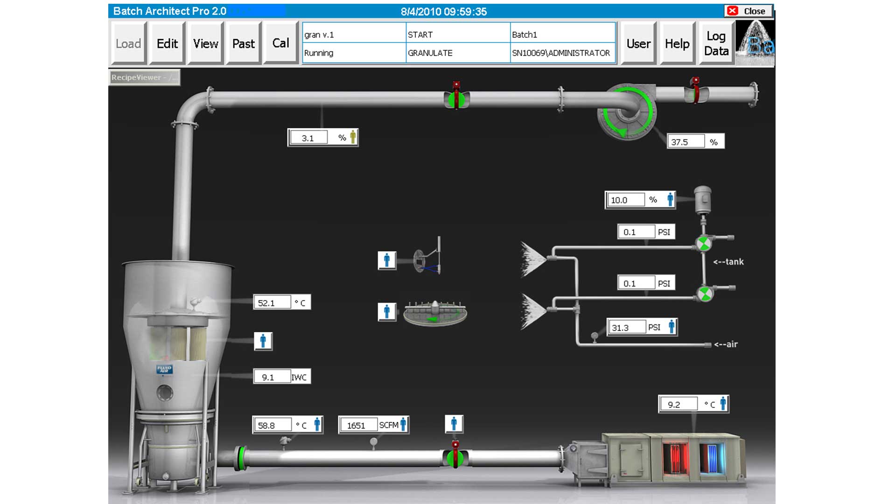Click the Log Data button

pyautogui.click(x=715, y=43)
